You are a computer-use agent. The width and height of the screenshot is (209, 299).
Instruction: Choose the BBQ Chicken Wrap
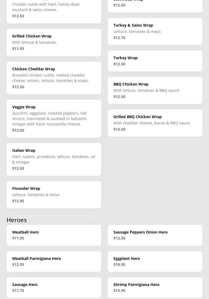[155, 90]
